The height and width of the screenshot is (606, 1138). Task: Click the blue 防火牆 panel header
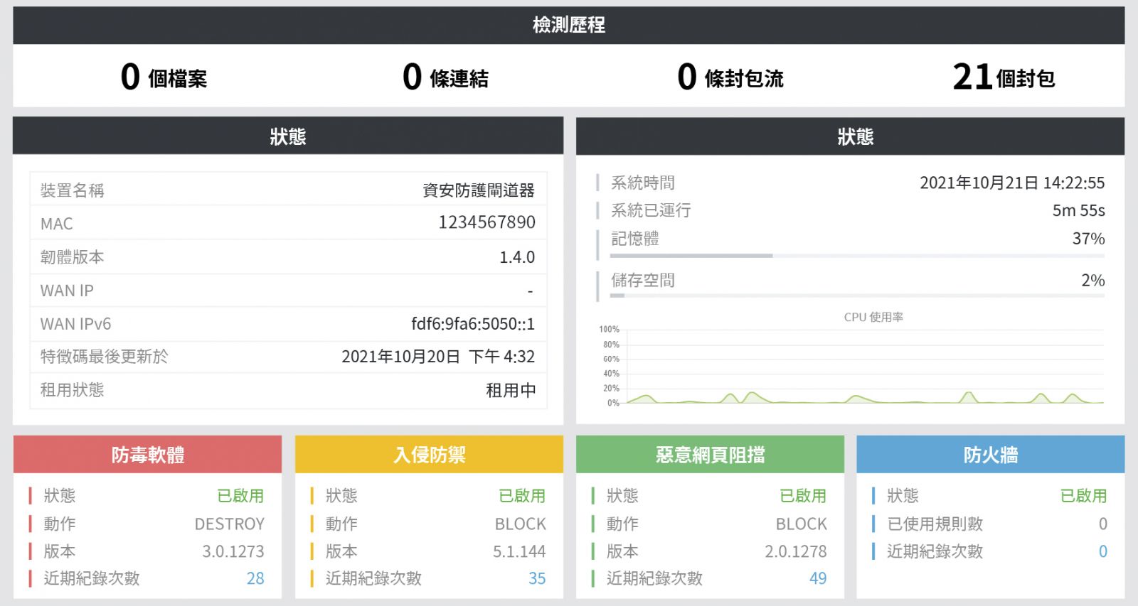tap(990, 455)
